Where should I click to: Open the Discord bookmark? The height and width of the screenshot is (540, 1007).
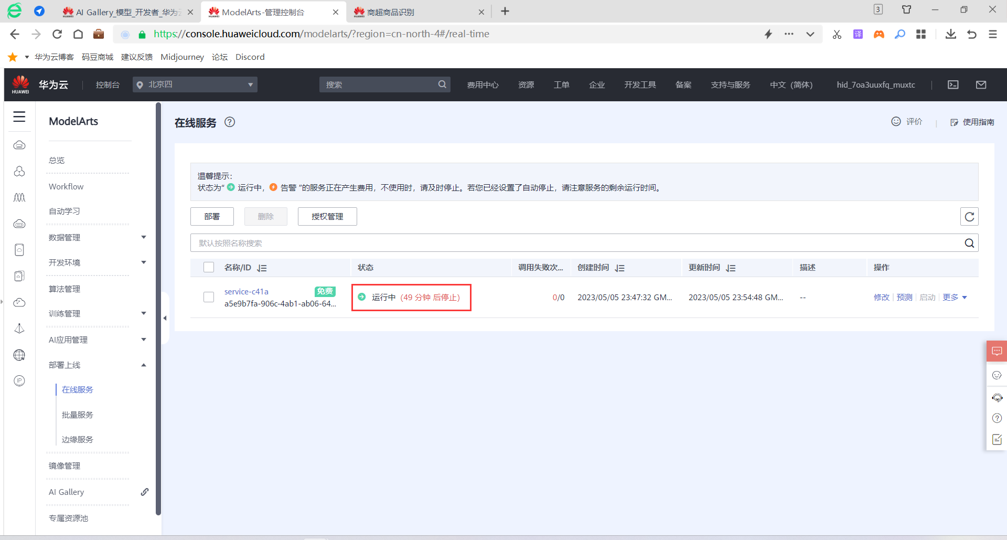coord(250,57)
